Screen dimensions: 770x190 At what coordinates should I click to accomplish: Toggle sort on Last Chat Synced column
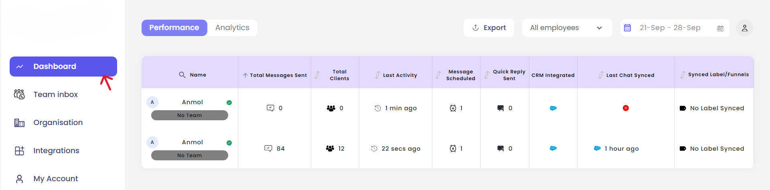tap(601, 75)
